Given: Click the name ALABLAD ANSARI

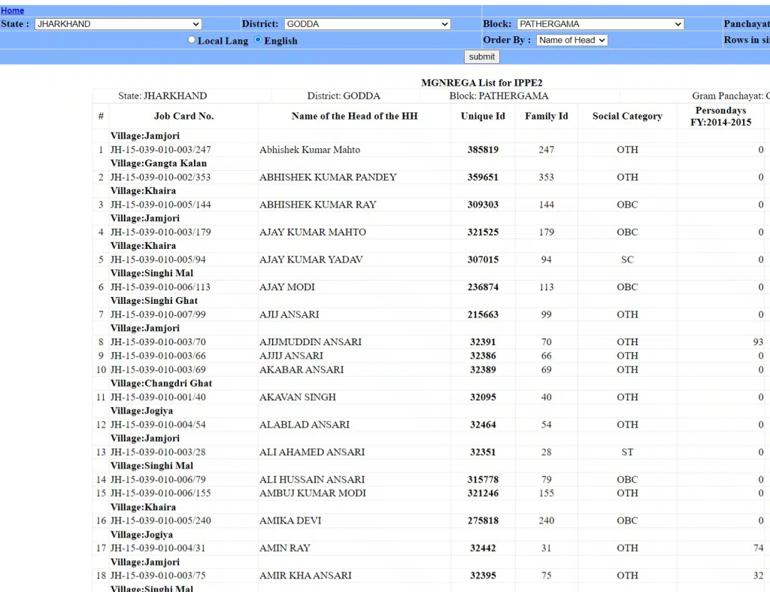Looking at the screenshot, I should pos(305,425).
